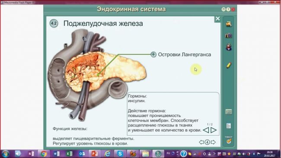Open Microsoft Excel from the taskbar
This screenshot has height=158, width=281.
pos(69,154)
